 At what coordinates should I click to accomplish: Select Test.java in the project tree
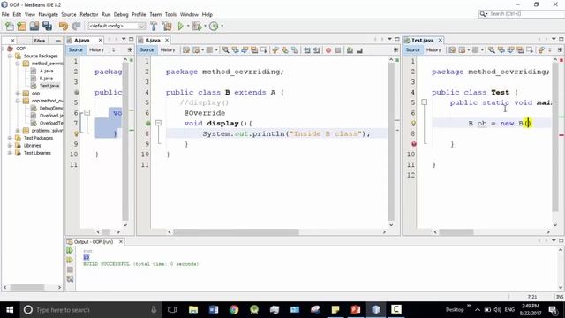pyautogui.click(x=49, y=86)
